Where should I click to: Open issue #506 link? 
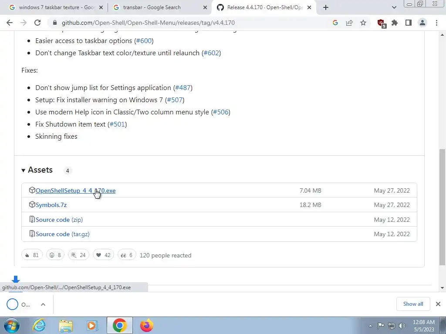(221, 112)
